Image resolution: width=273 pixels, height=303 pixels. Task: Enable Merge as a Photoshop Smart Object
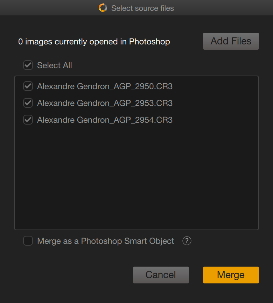[x=28, y=241]
